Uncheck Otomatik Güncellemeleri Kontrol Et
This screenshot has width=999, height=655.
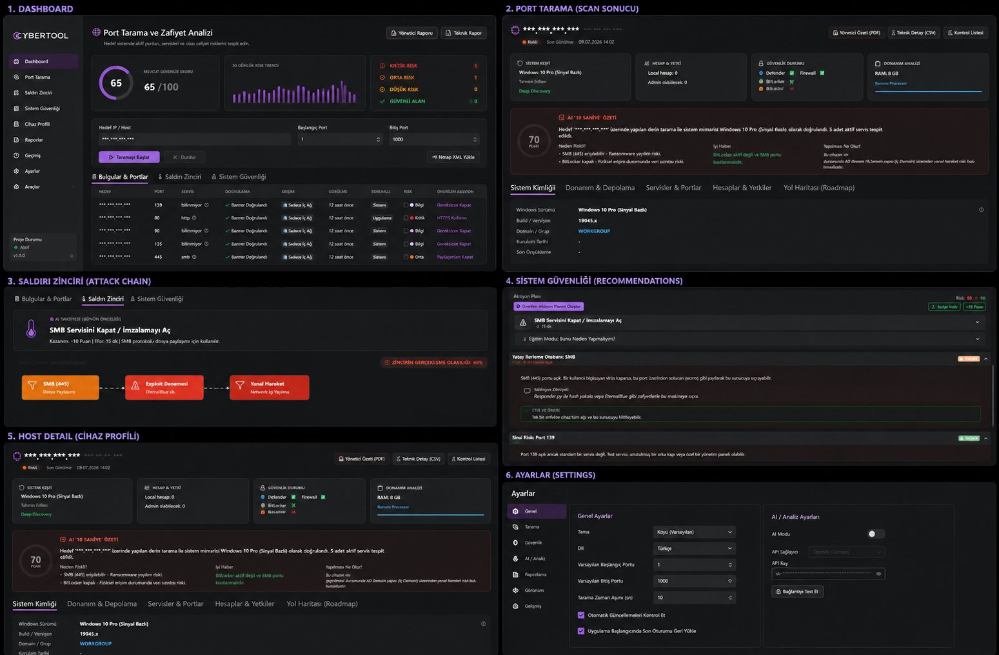coord(581,615)
